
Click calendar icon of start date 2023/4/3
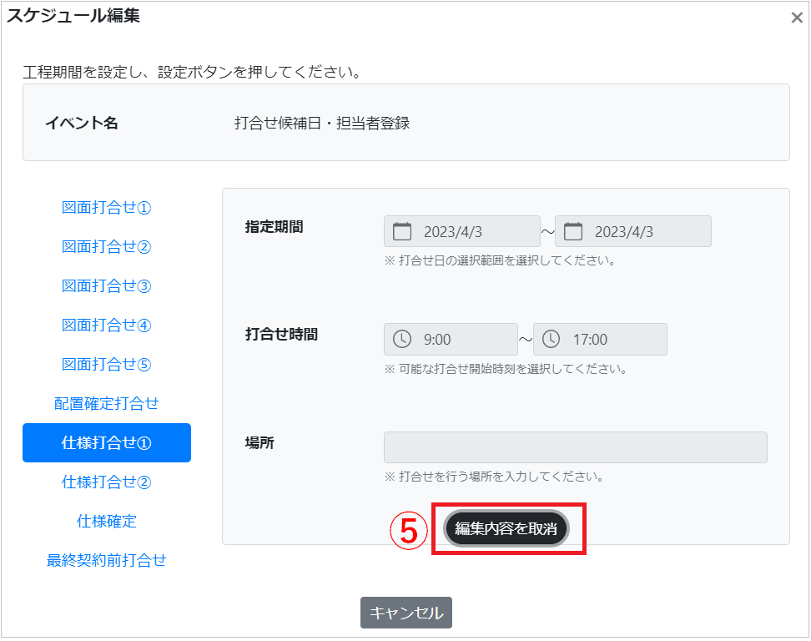click(x=402, y=231)
